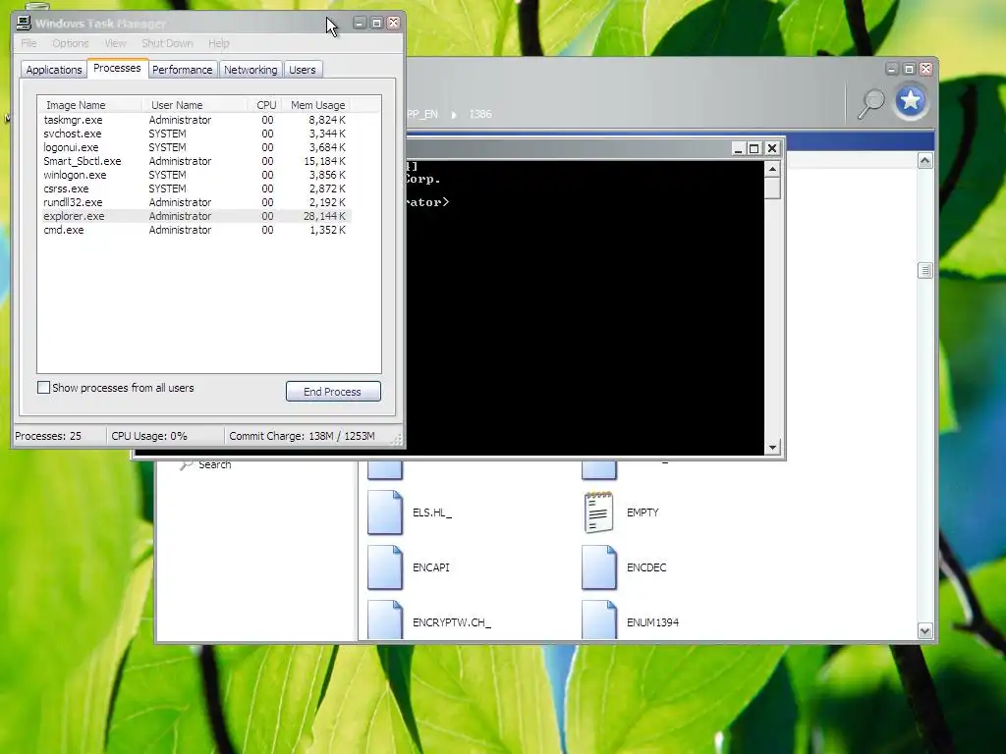Viewport: 1006px width, 754px height.
Task: Open the View menu in Task Manager
Action: click(116, 43)
